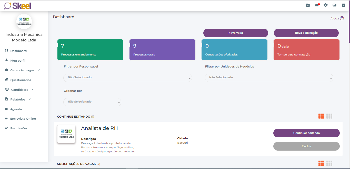This screenshot has width=350, height=169.
Task: Switch Continue Editando section to grid view
Action: pyautogui.click(x=329, y=116)
